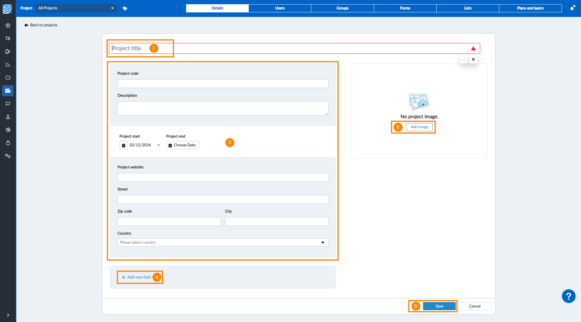Image resolution: width=581 pixels, height=322 pixels.
Task: Click the Project code input field
Action: click(x=223, y=83)
